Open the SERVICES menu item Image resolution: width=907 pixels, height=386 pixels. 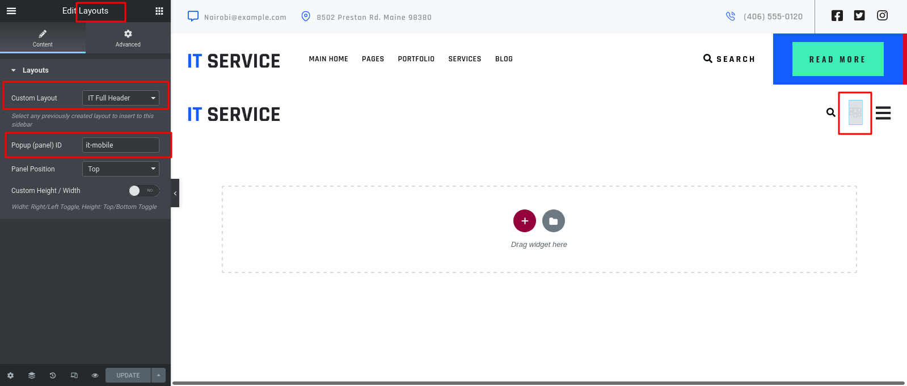coord(465,59)
